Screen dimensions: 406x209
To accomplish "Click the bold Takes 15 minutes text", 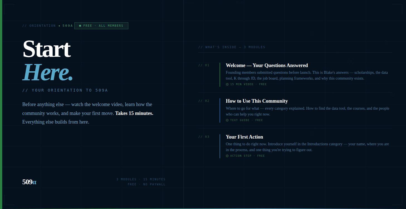I will [134, 113].
